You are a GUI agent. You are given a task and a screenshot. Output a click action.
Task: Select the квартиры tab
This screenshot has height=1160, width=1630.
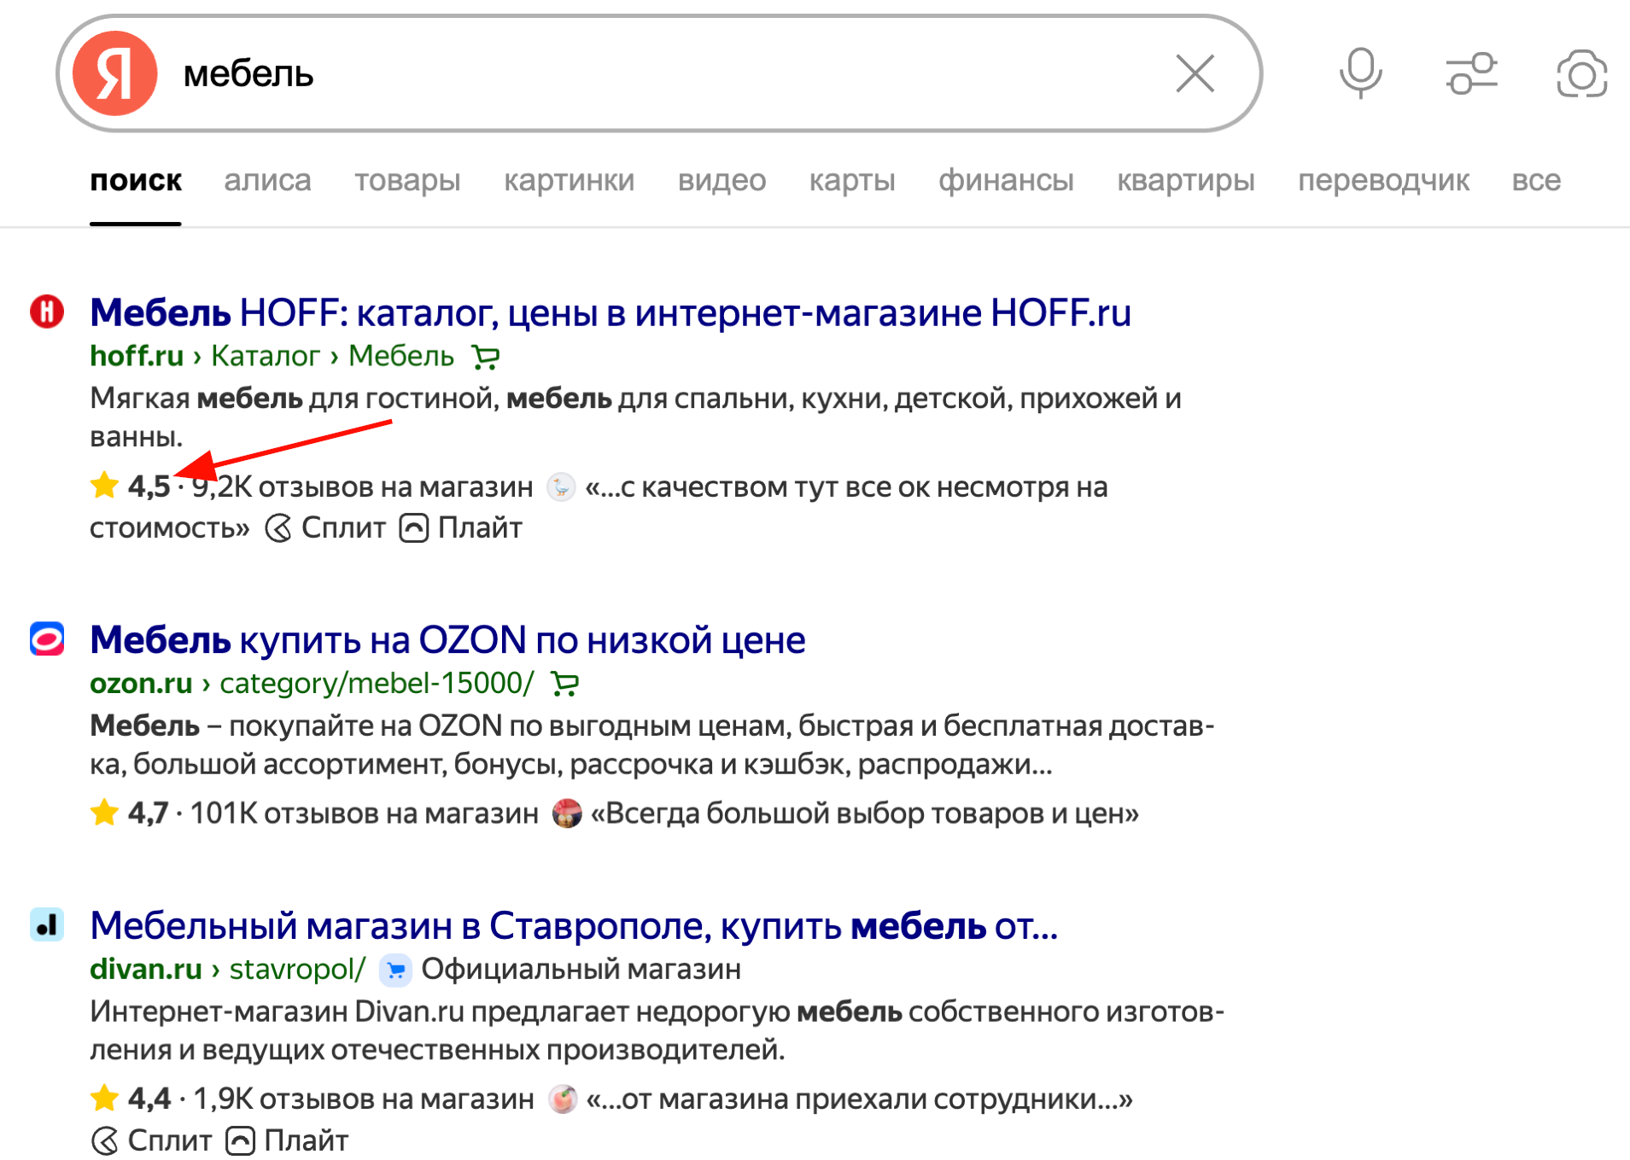pos(1186,180)
